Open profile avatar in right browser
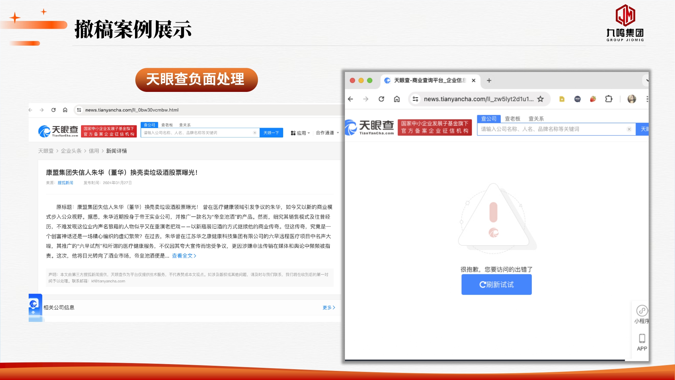675x380 pixels. point(632,99)
